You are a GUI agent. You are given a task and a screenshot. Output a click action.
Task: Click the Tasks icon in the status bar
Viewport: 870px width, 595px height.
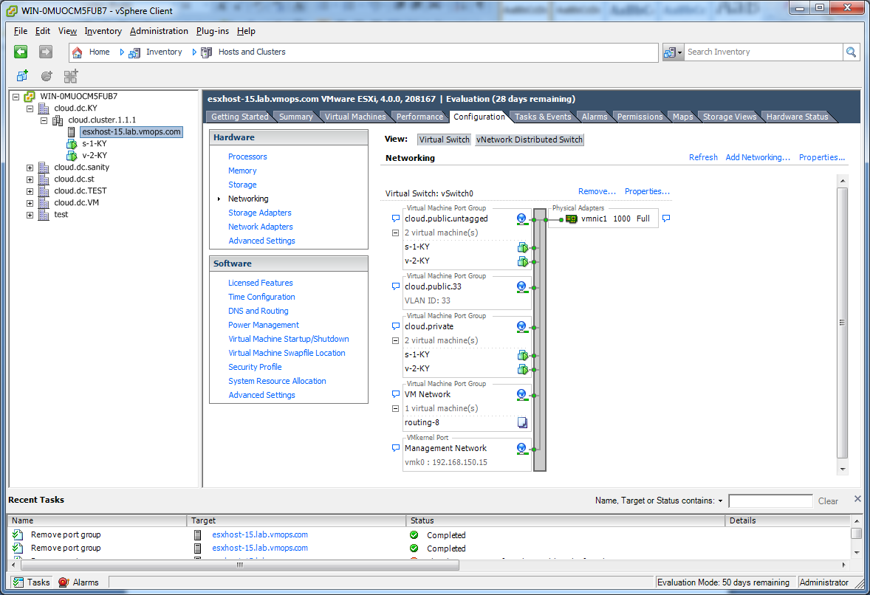pyautogui.click(x=17, y=582)
